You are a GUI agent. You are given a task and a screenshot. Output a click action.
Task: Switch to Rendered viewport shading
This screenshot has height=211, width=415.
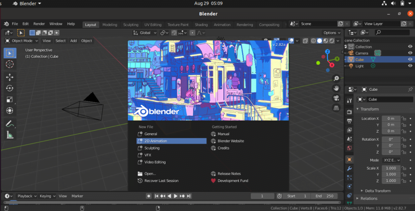click(x=332, y=41)
